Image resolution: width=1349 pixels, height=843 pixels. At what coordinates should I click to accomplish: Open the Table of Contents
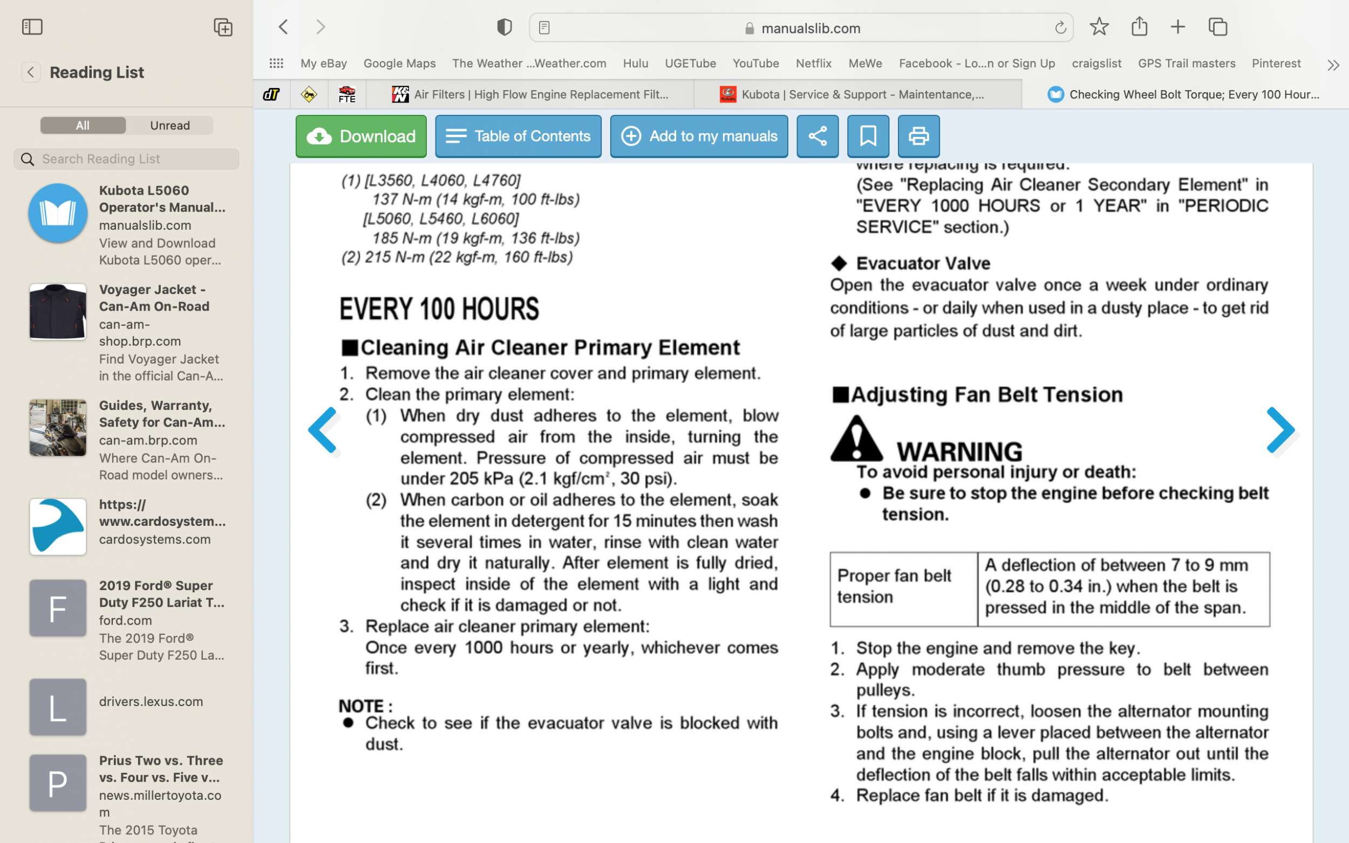click(518, 136)
